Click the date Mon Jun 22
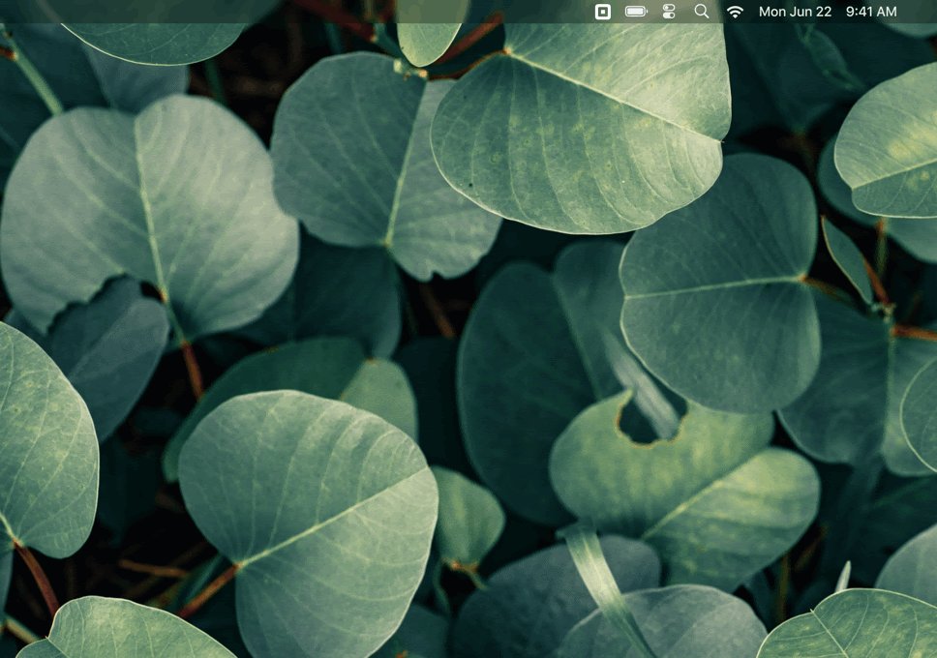The height and width of the screenshot is (658, 937). pos(795,12)
